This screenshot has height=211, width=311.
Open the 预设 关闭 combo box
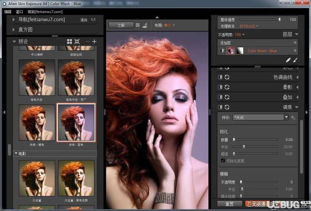pos(260,117)
